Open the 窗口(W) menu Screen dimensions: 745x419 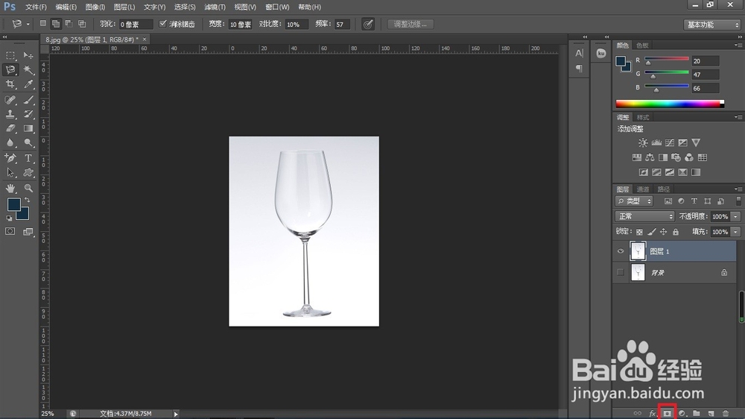tap(277, 7)
